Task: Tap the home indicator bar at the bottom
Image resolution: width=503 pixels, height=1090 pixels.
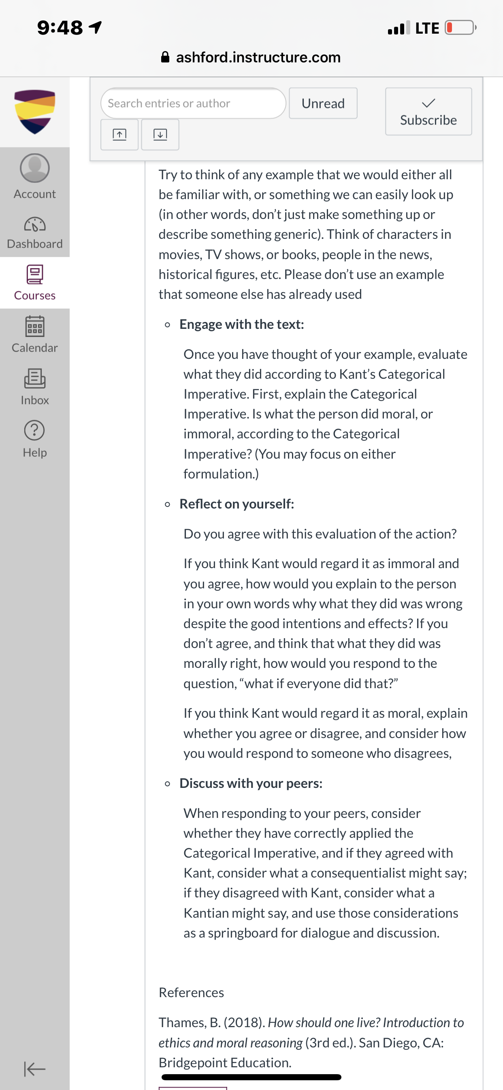Action: coord(251,1077)
